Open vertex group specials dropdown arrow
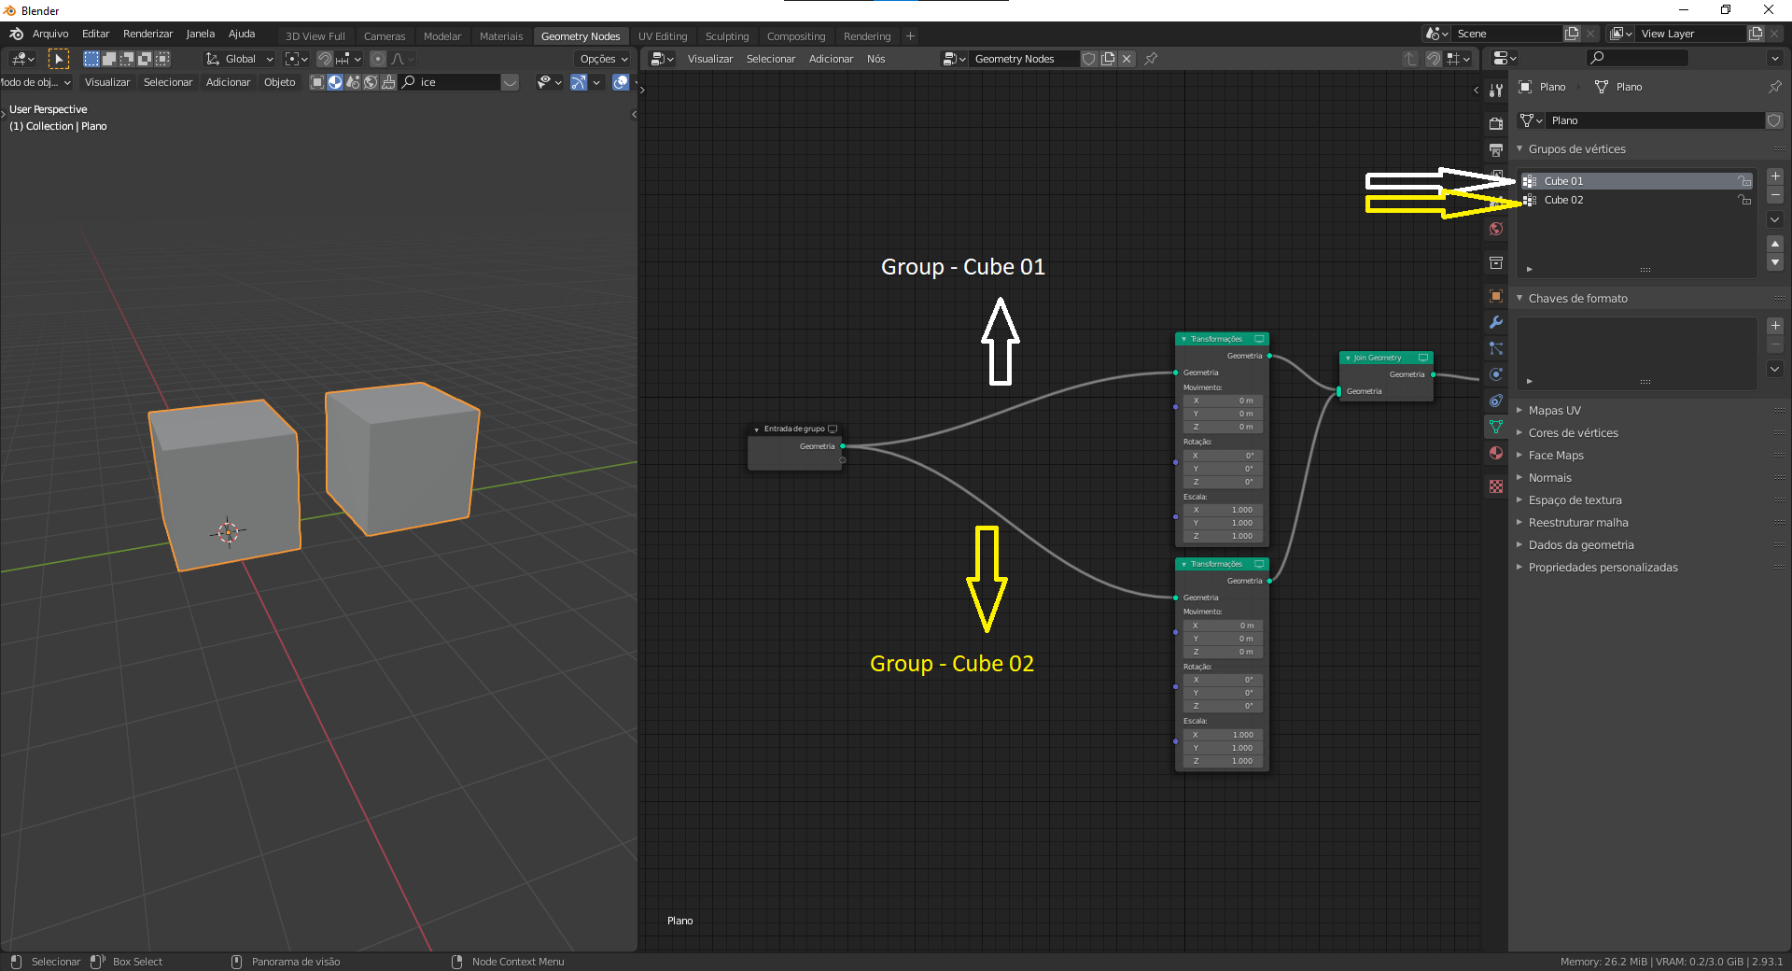The image size is (1792, 971). point(1775,219)
